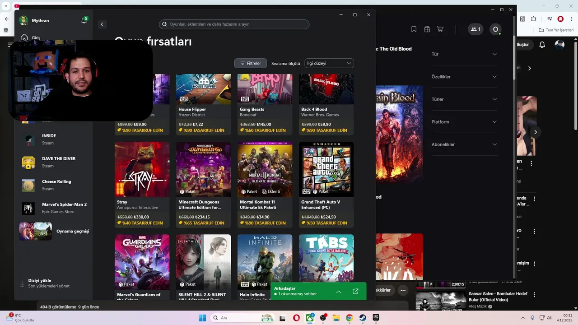Open OBS Studio from the taskbar
This screenshot has width=578, height=325.
click(x=323, y=318)
